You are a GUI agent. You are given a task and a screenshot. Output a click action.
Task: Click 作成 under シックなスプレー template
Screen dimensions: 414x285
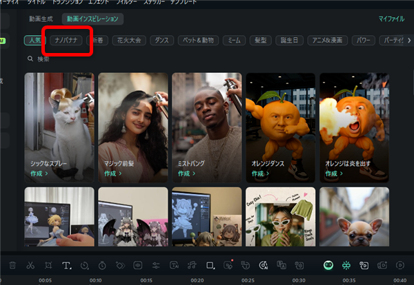click(x=39, y=174)
